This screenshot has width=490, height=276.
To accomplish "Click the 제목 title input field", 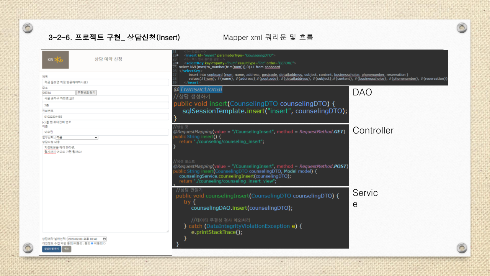I will pyautogui.click(x=105, y=82).
